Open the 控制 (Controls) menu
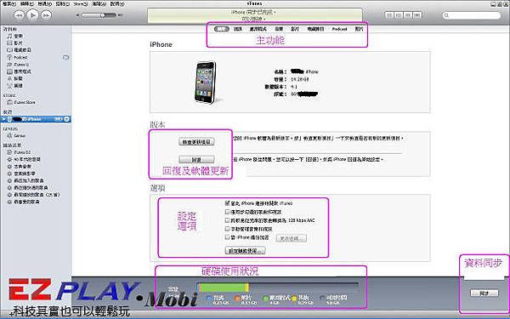Viewport: 510px width, 319px height. point(62,4)
